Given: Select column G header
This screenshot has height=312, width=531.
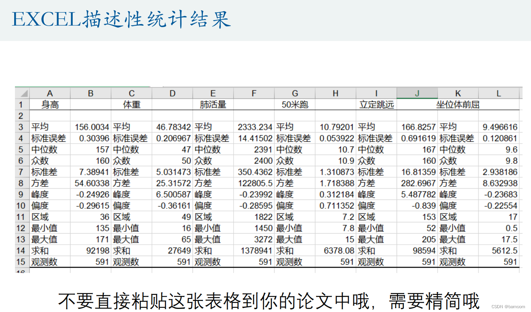Looking at the screenshot, I should coord(295,93).
